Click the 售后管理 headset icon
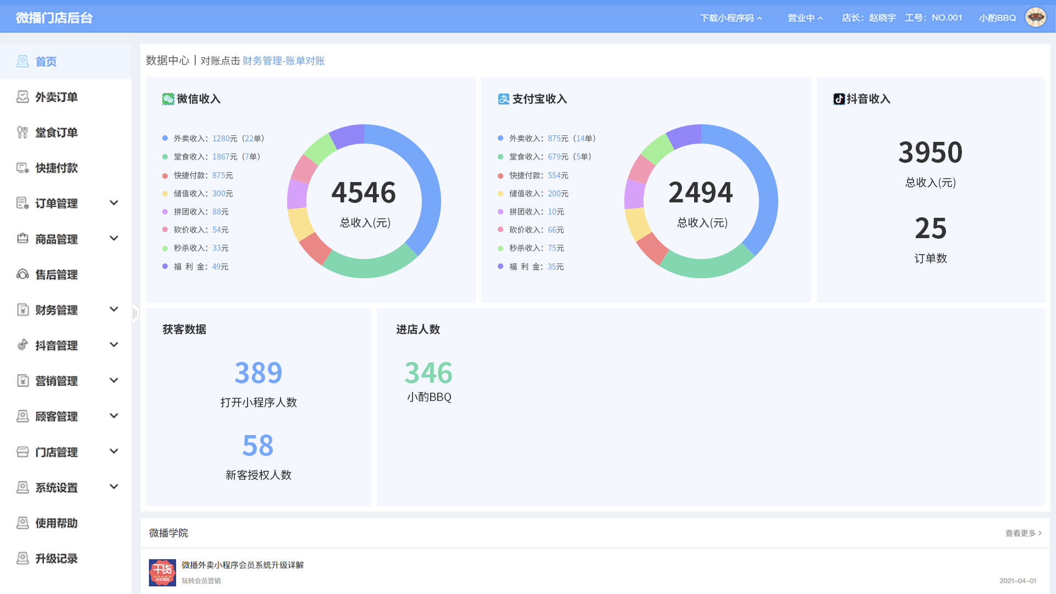This screenshot has height=594, width=1056. [23, 274]
